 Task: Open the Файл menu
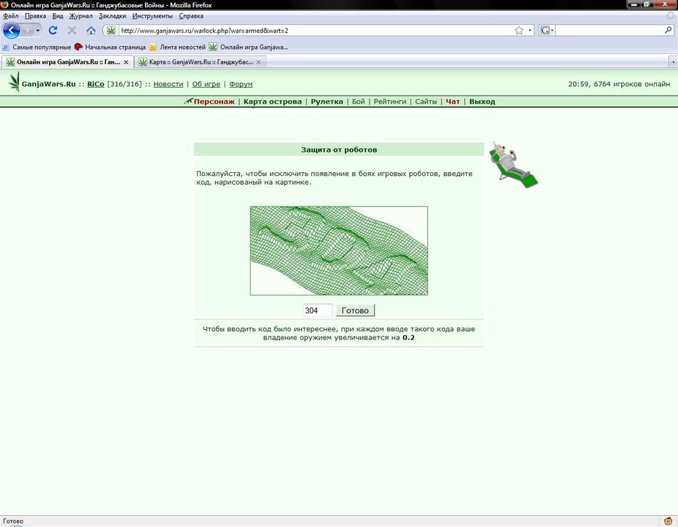[x=11, y=16]
